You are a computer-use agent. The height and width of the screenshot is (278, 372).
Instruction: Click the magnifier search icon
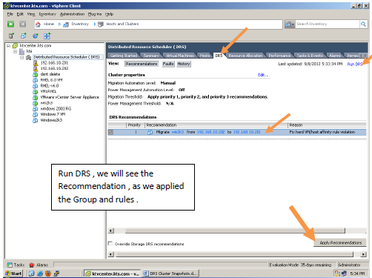click(363, 24)
